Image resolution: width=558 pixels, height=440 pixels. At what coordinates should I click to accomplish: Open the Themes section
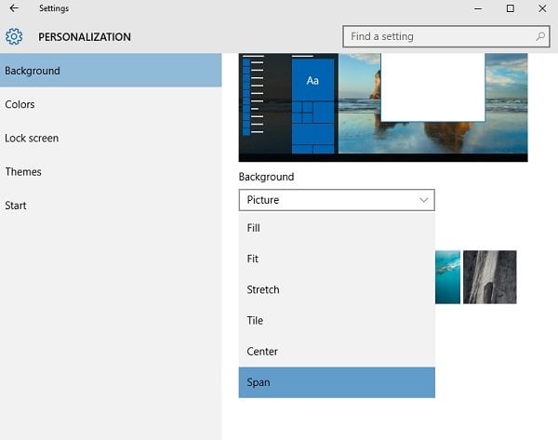click(111, 171)
